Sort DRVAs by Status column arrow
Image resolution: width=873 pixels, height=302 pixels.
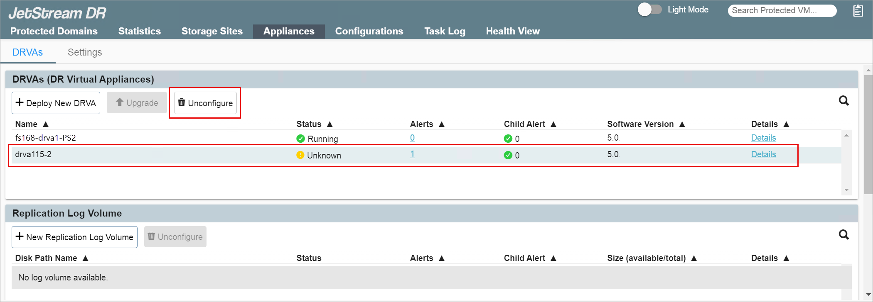[330, 124]
